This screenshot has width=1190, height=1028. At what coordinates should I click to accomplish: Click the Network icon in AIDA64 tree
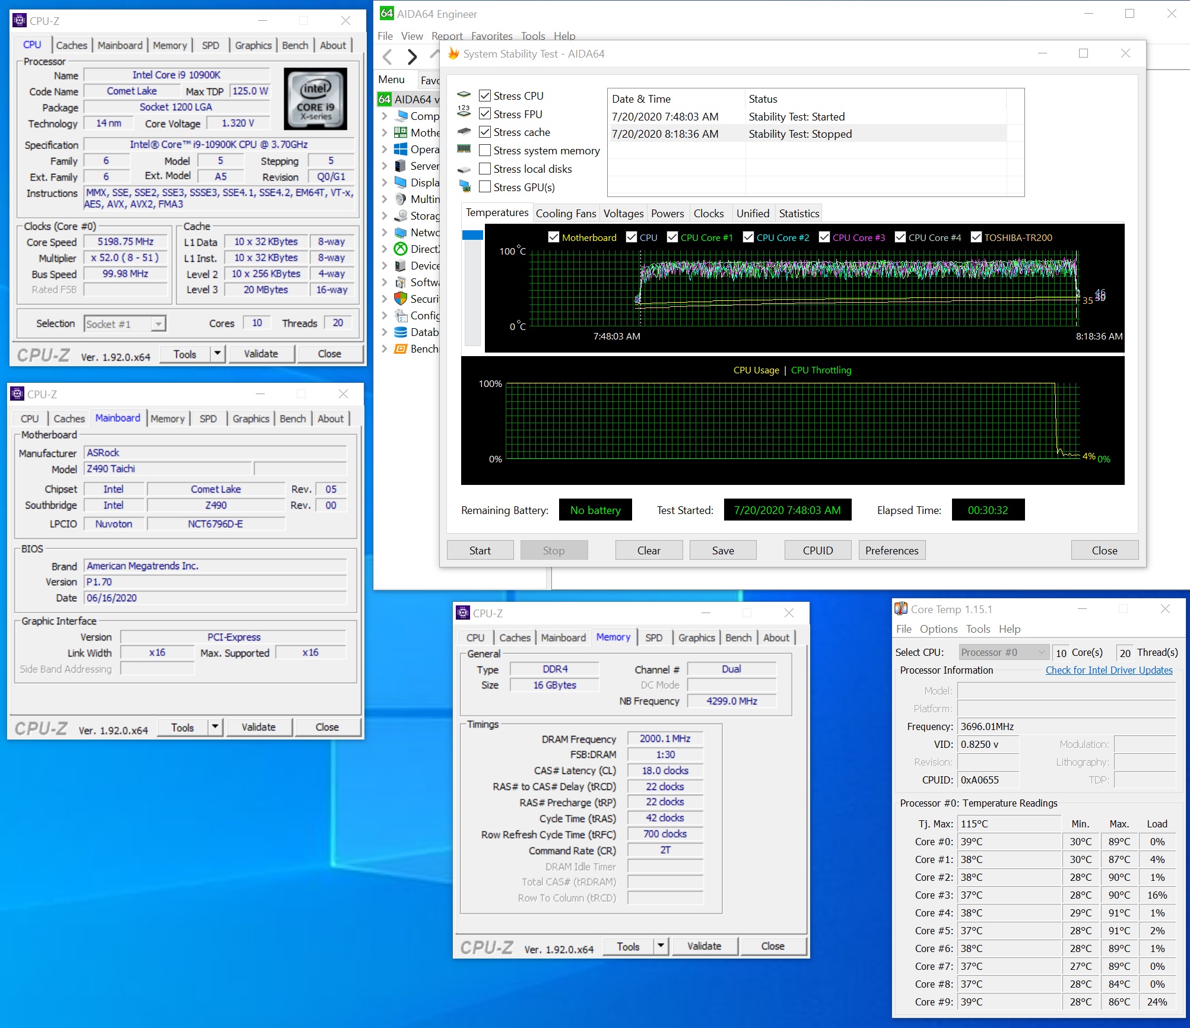(x=401, y=232)
